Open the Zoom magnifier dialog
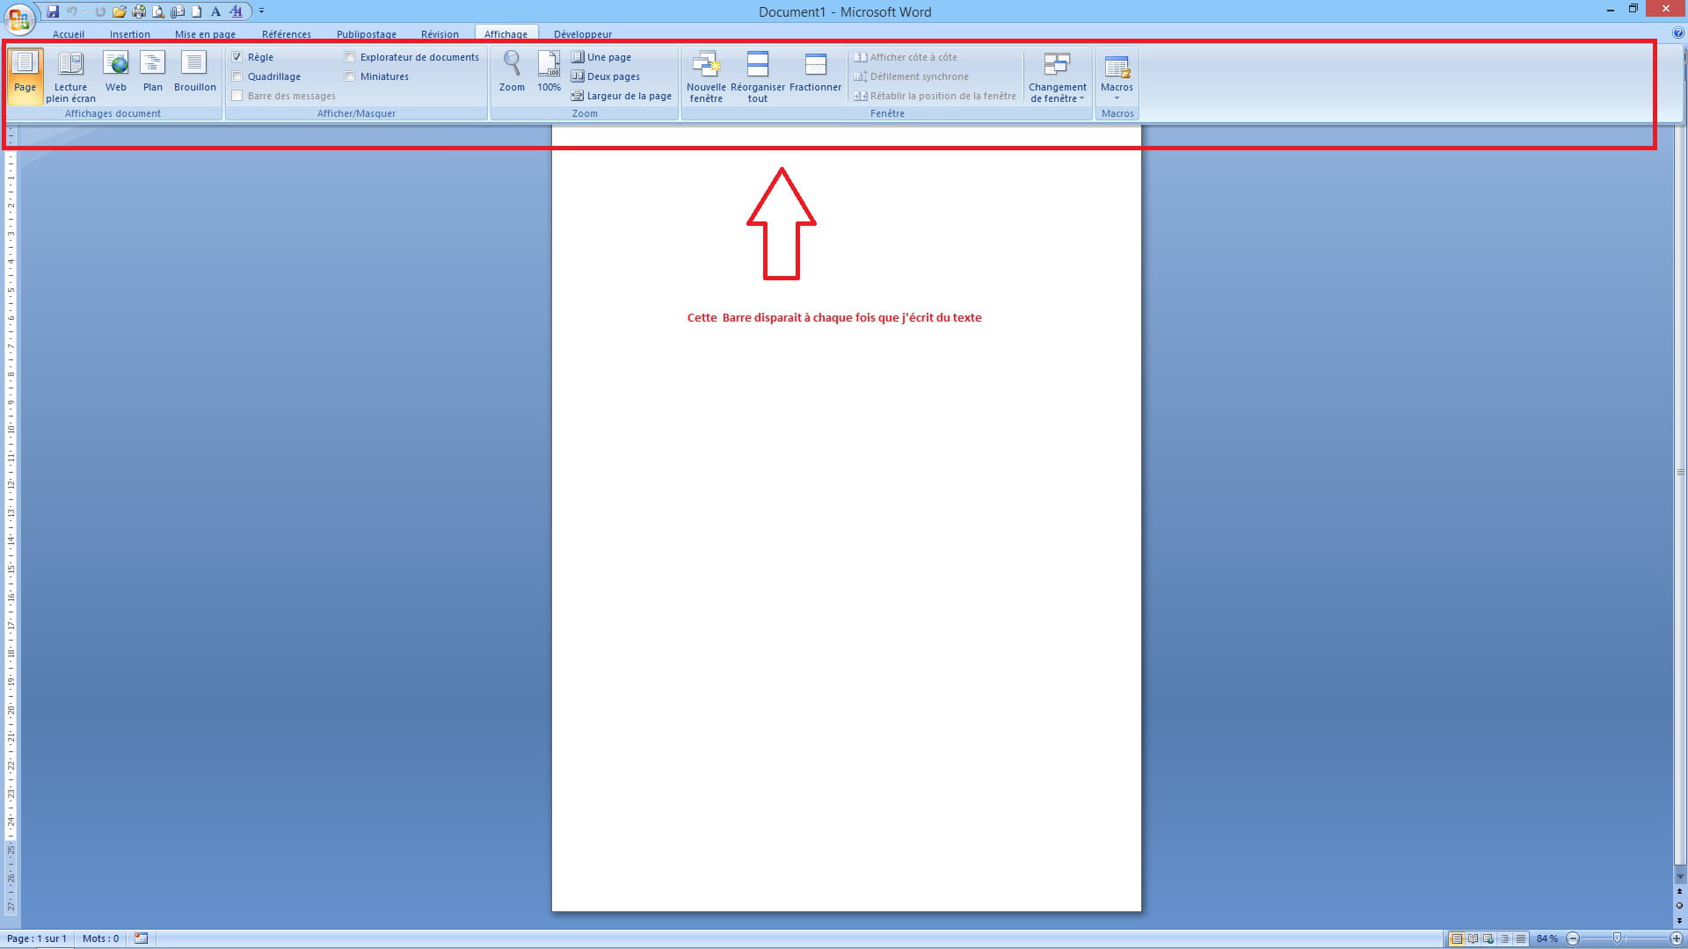The width and height of the screenshot is (1688, 949). coord(512,72)
